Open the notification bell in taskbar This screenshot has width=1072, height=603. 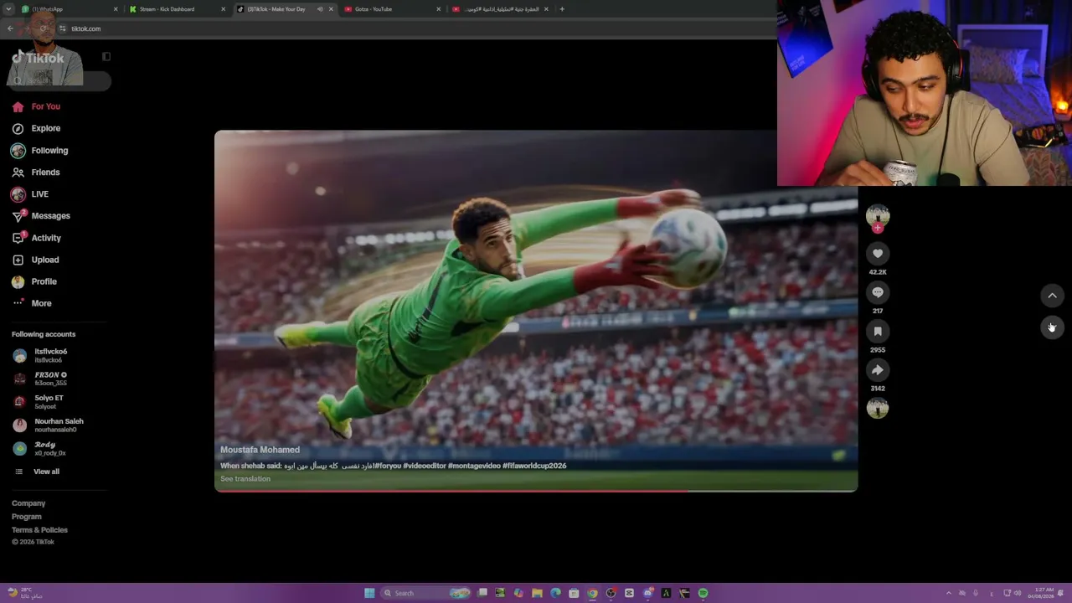[1060, 593]
